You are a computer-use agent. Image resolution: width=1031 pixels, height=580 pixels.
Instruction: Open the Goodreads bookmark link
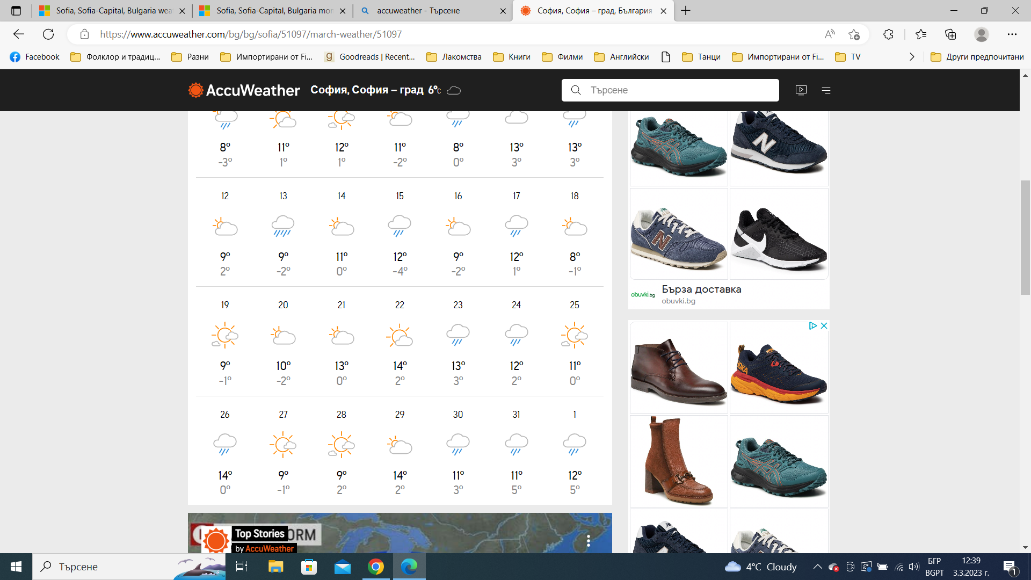[x=370, y=57]
